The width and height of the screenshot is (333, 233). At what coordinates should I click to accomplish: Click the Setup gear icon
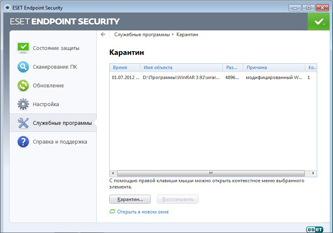pos(23,104)
